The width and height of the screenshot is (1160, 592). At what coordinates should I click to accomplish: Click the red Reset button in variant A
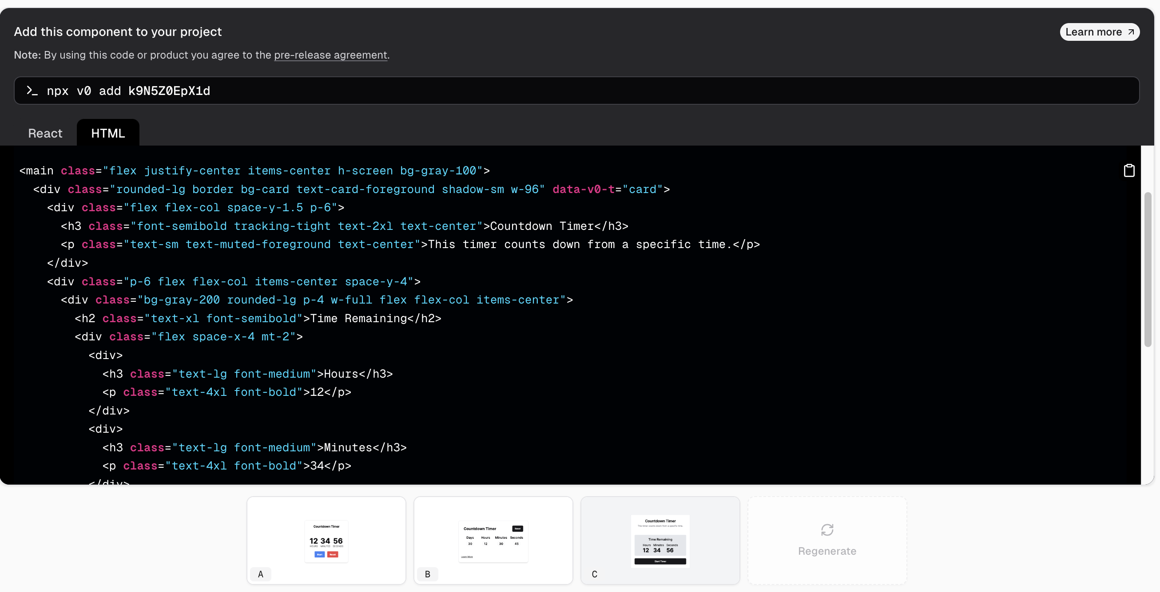point(332,554)
